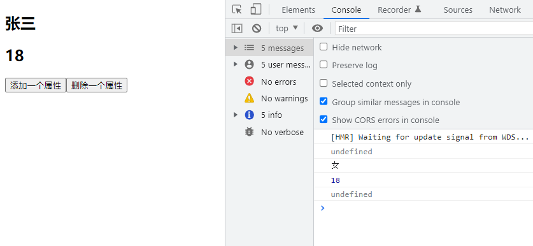The image size is (533, 246).
Task: Show console sidebar toggle icon
Action: coord(237,29)
